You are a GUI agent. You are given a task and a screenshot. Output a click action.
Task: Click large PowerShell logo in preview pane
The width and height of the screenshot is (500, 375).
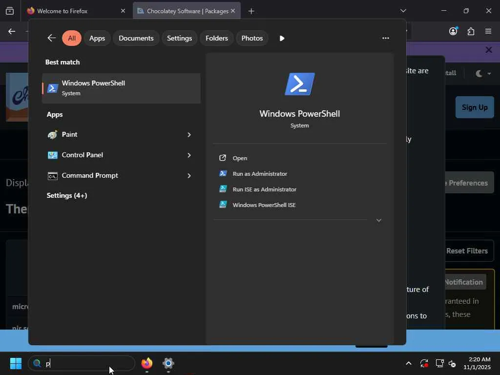click(300, 84)
